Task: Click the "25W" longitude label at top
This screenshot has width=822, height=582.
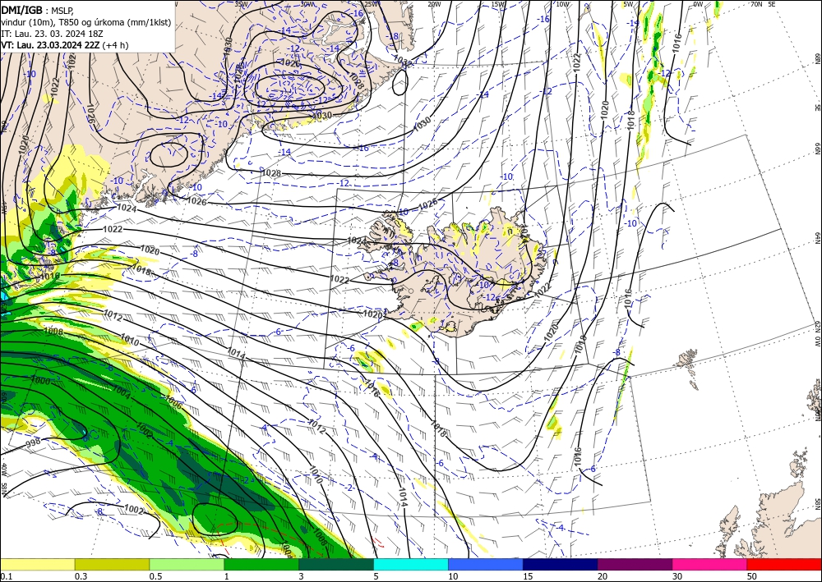Action: (x=371, y=4)
